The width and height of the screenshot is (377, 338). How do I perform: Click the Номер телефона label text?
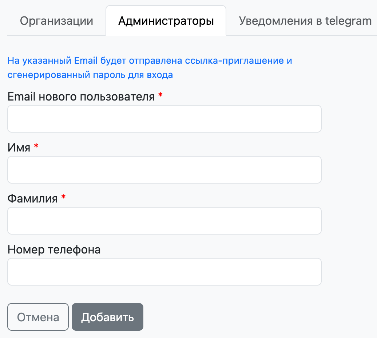coord(54,250)
